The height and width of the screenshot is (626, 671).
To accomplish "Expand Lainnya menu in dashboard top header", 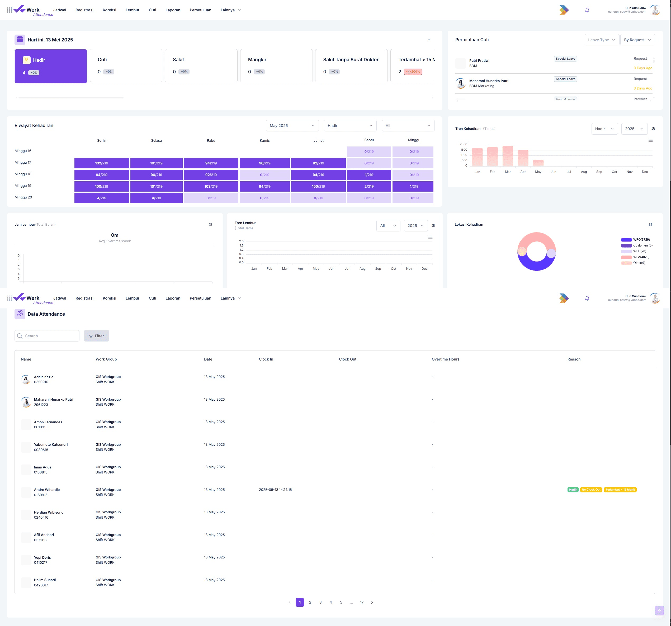I will (231, 10).
